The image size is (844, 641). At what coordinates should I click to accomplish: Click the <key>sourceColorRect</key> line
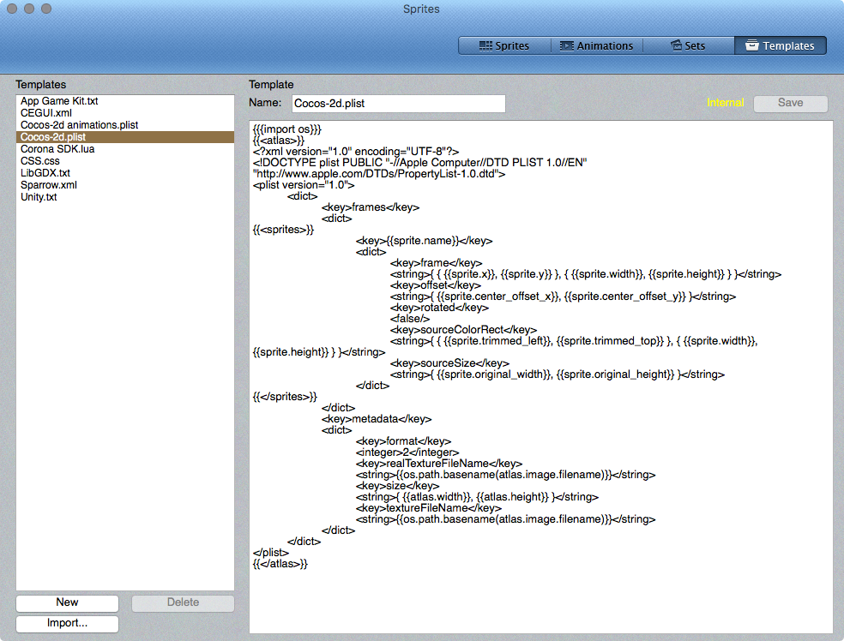[463, 330]
